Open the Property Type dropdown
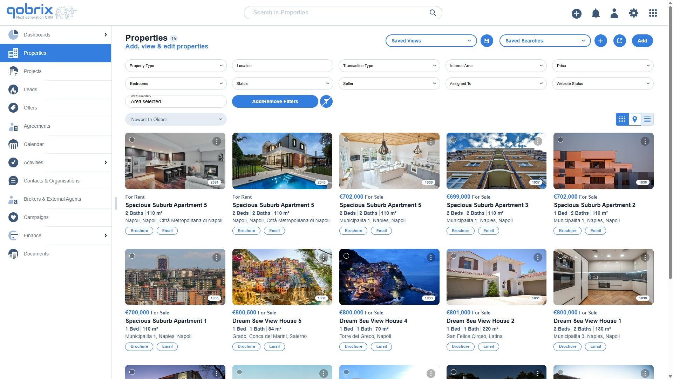 (176, 66)
